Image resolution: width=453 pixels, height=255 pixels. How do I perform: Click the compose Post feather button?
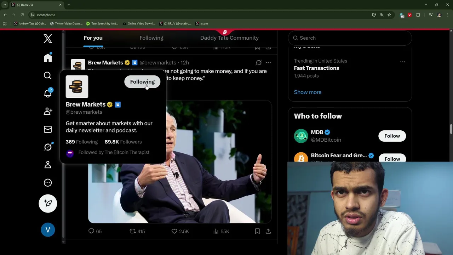click(48, 203)
